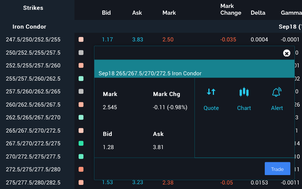Click ask price 3.83 in first row
This screenshot has width=302, height=189.
point(138,40)
